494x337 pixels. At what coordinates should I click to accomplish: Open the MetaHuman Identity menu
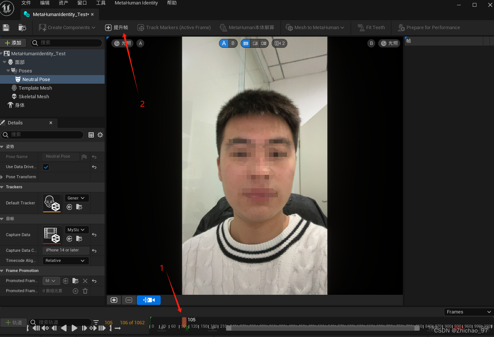136,3
